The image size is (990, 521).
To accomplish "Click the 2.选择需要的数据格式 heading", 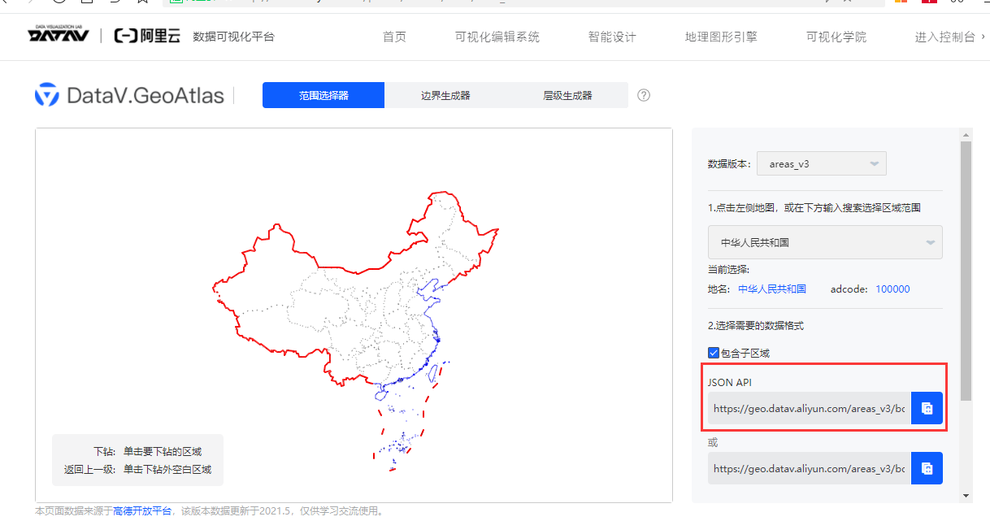I will pos(755,325).
